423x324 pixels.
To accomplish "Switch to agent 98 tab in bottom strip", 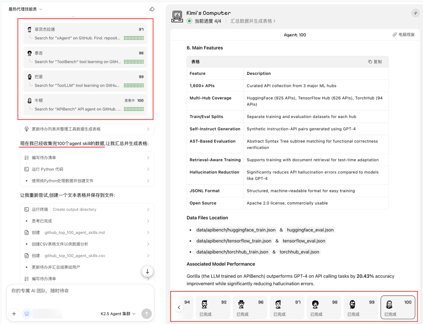I will 324,308.
